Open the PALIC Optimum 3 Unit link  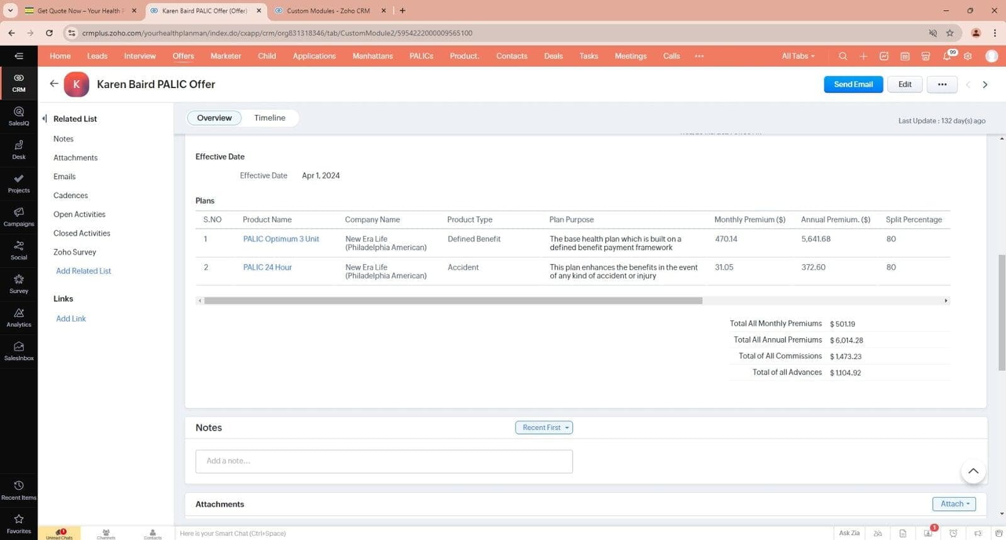281,239
